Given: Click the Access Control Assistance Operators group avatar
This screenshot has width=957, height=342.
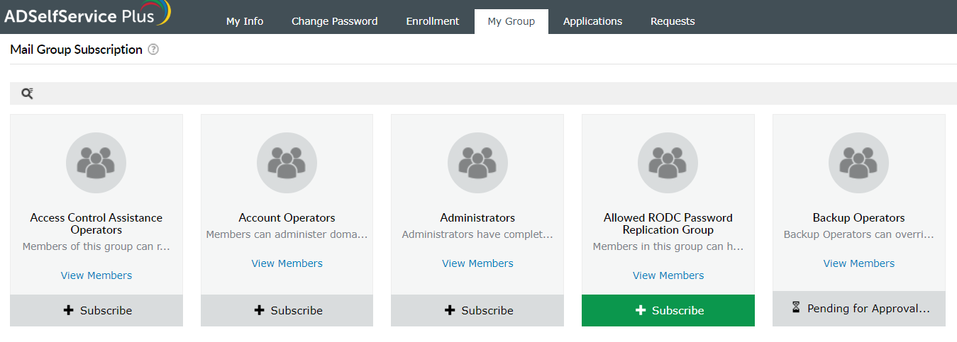Looking at the screenshot, I should (x=96, y=163).
